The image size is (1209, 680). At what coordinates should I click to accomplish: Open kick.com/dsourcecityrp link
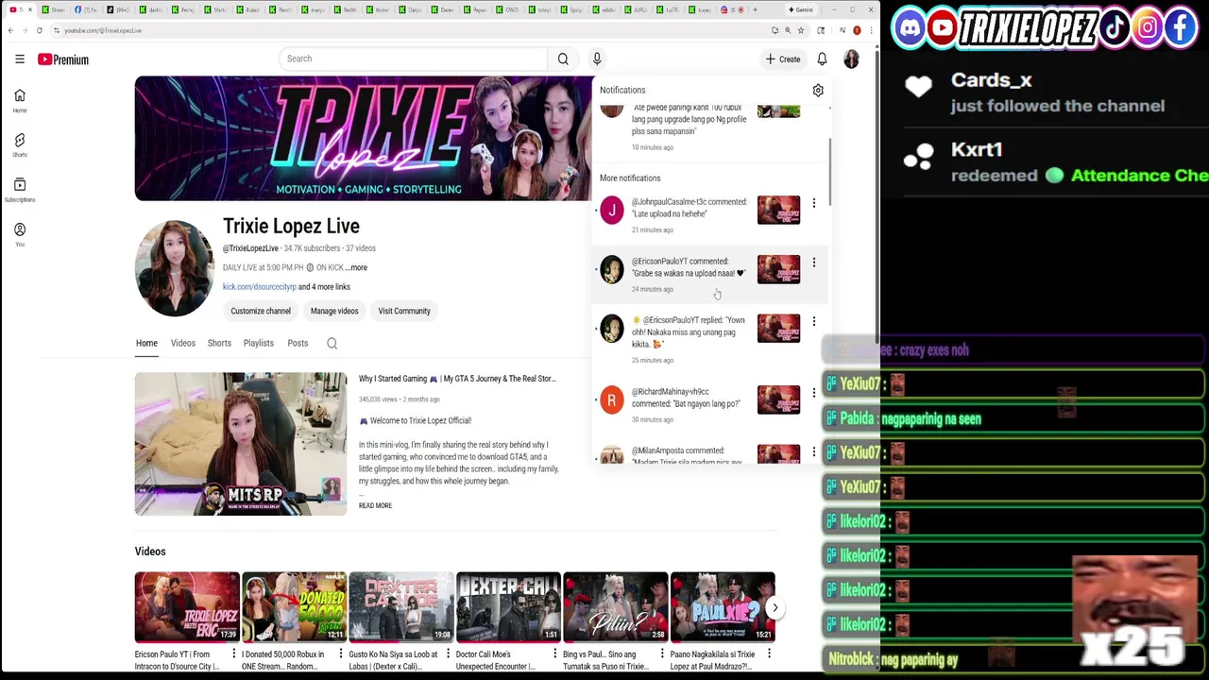(259, 287)
